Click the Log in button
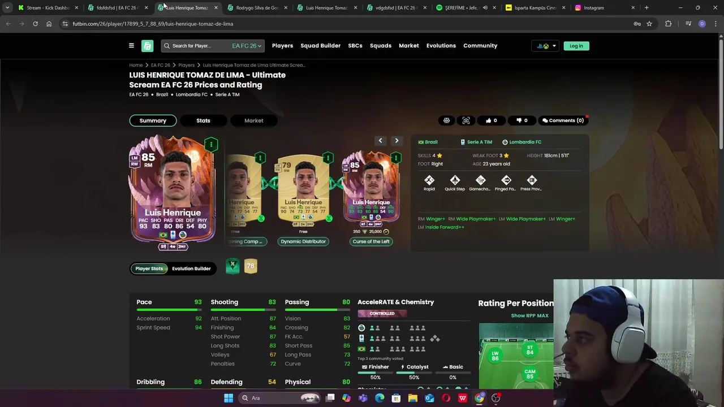 click(576, 46)
